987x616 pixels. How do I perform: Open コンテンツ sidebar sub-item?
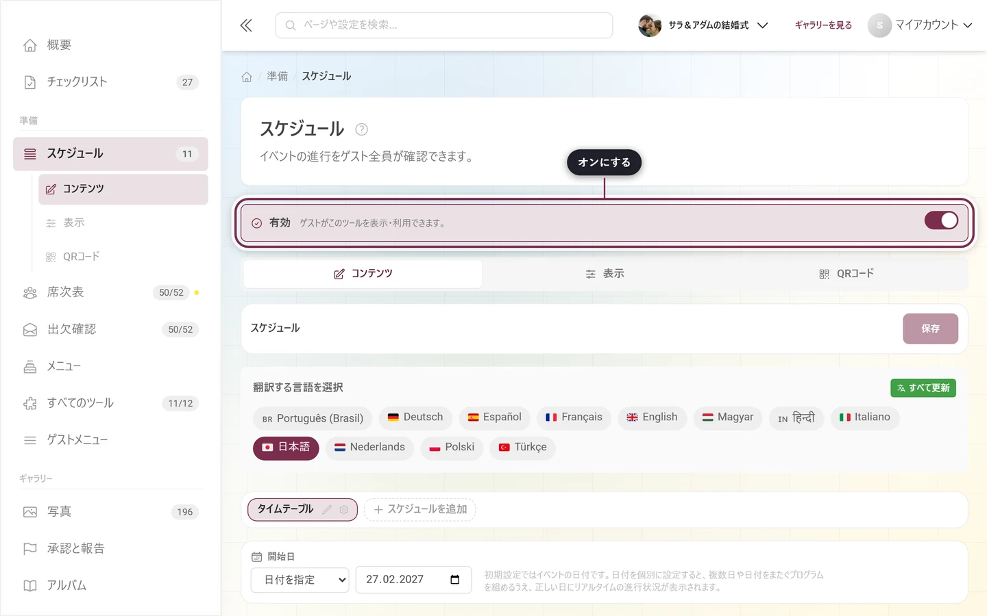pos(123,189)
